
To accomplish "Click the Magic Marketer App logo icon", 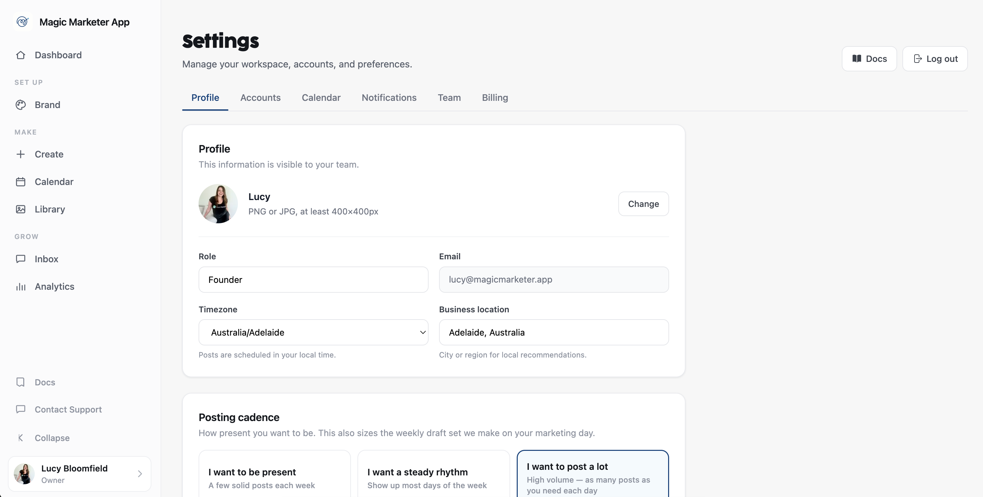I will coord(23,22).
